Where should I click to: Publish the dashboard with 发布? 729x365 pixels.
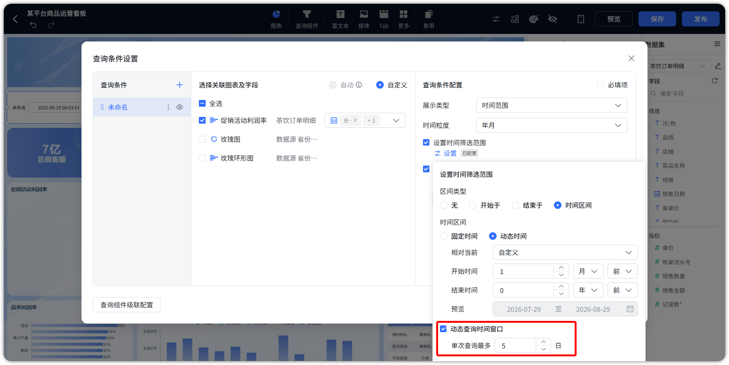(700, 19)
